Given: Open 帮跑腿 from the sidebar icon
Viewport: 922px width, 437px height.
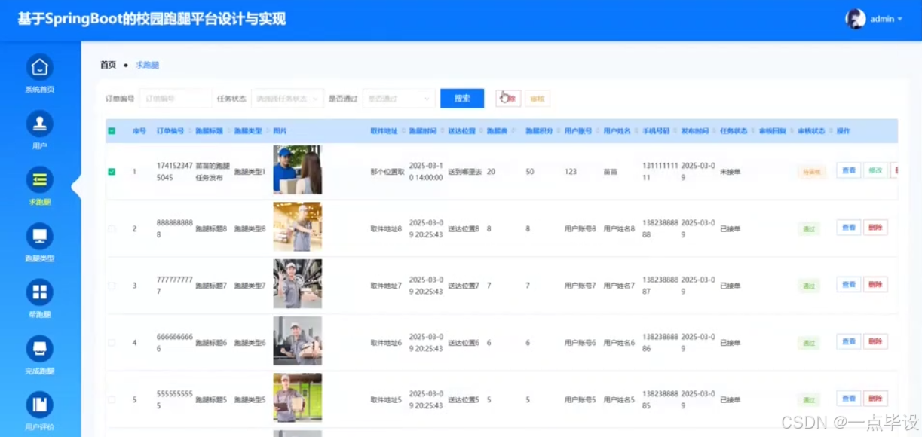Looking at the screenshot, I should (x=38, y=294).
